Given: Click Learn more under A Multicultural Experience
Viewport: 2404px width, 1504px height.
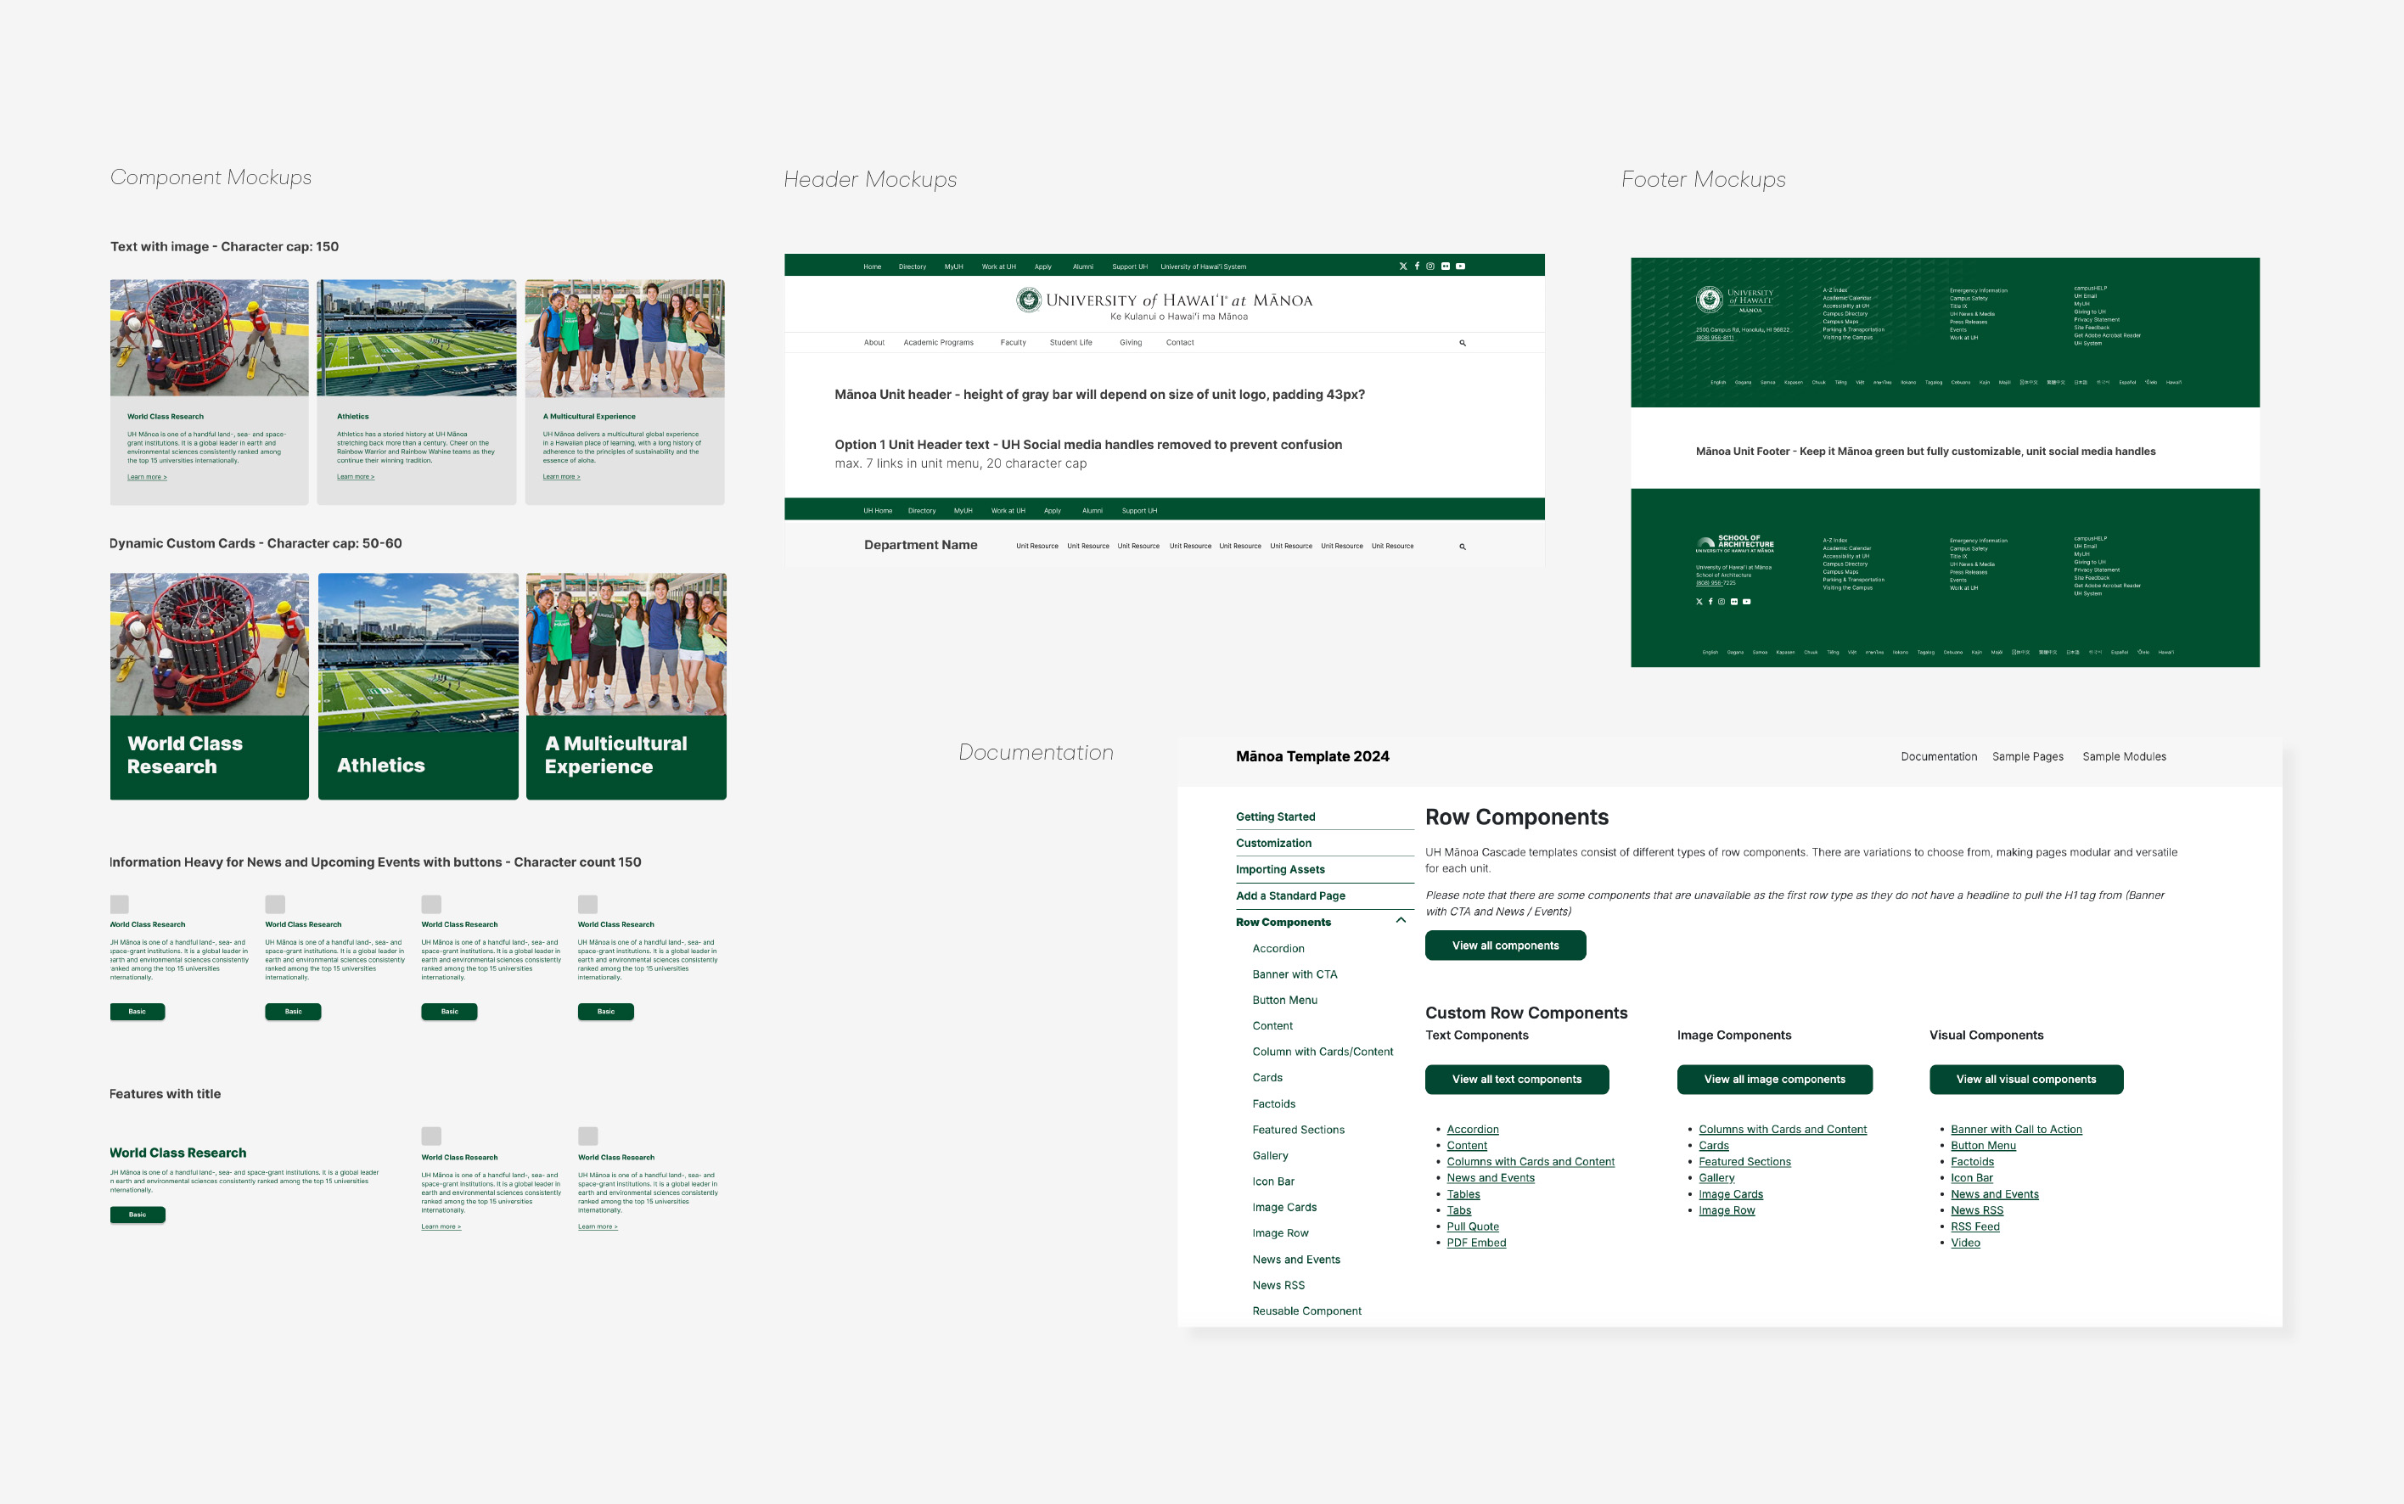Looking at the screenshot, I should pyautogui.click(x=561, y=478).
